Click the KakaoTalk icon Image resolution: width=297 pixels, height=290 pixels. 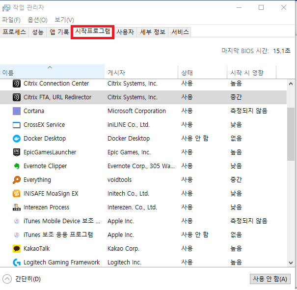(17, 249)
